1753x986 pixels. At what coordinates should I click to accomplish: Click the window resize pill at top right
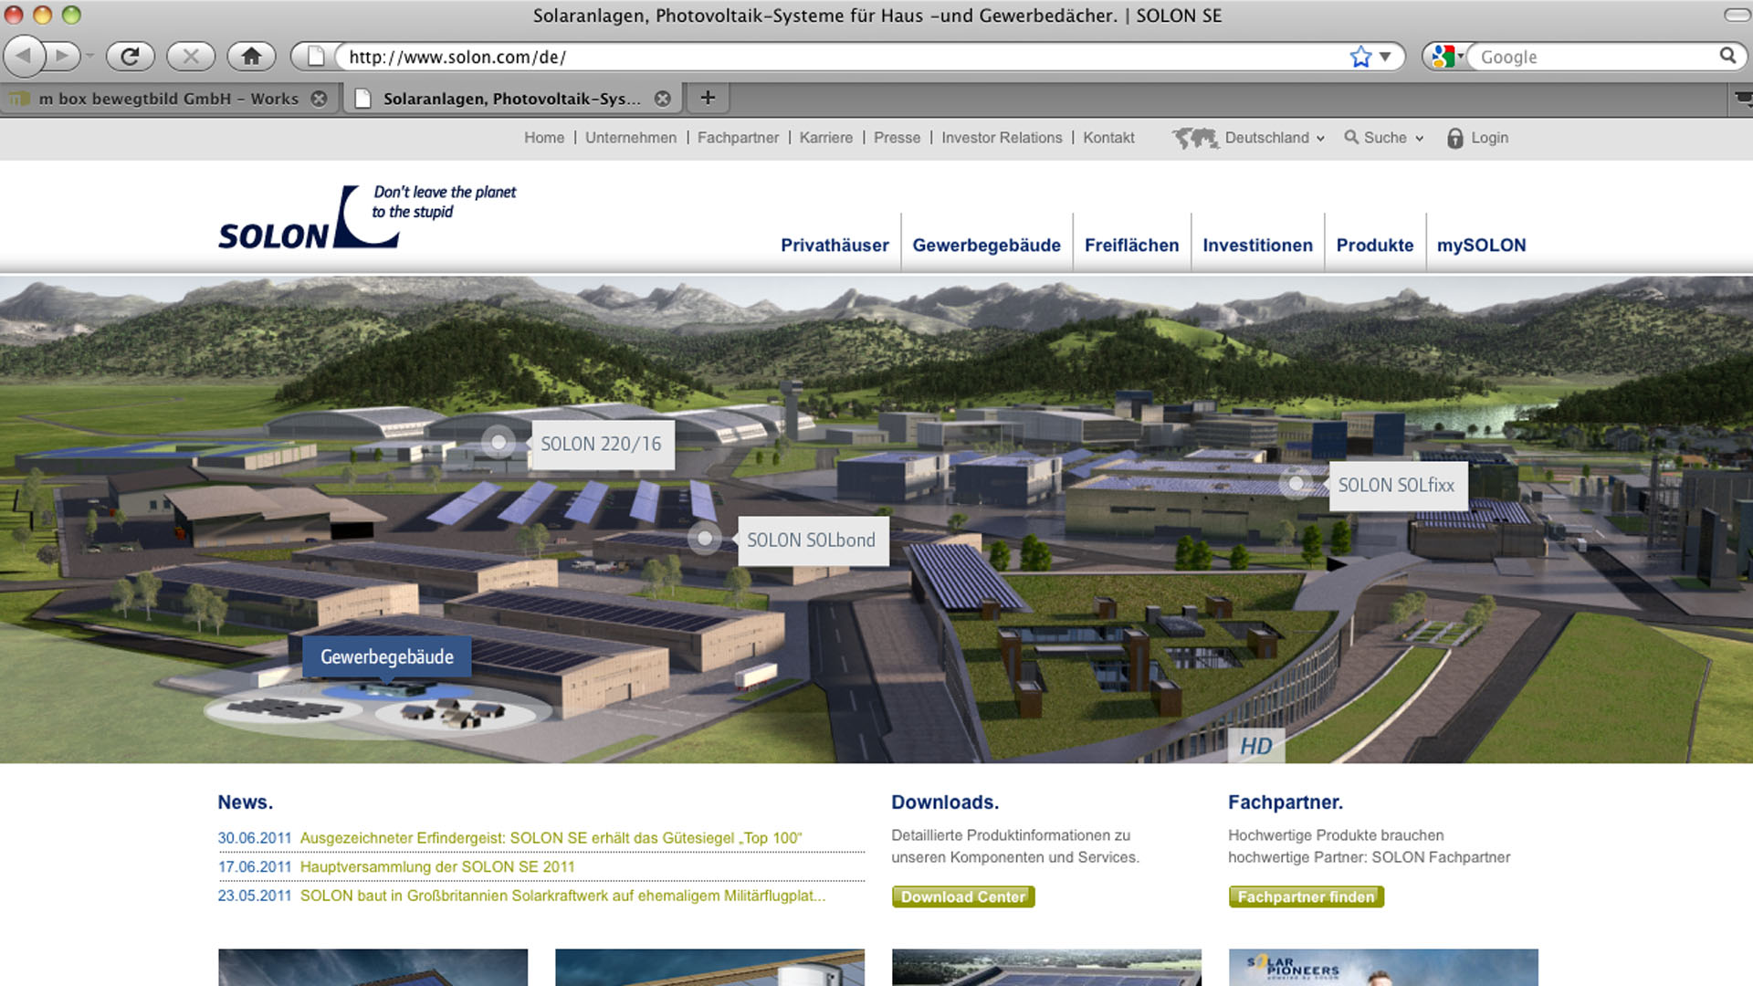coord(1737,16)
